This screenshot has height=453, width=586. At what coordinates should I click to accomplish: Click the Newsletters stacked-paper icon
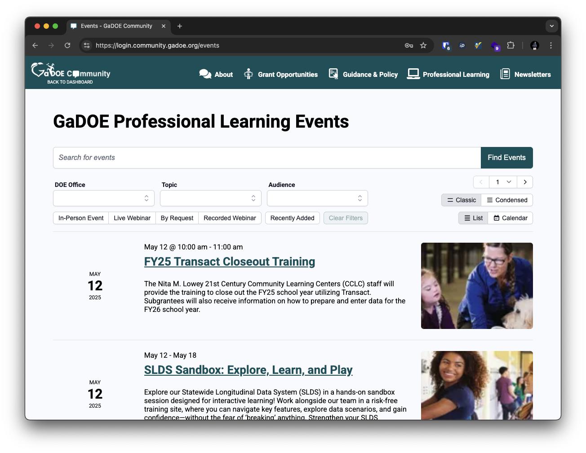(505, 74)
